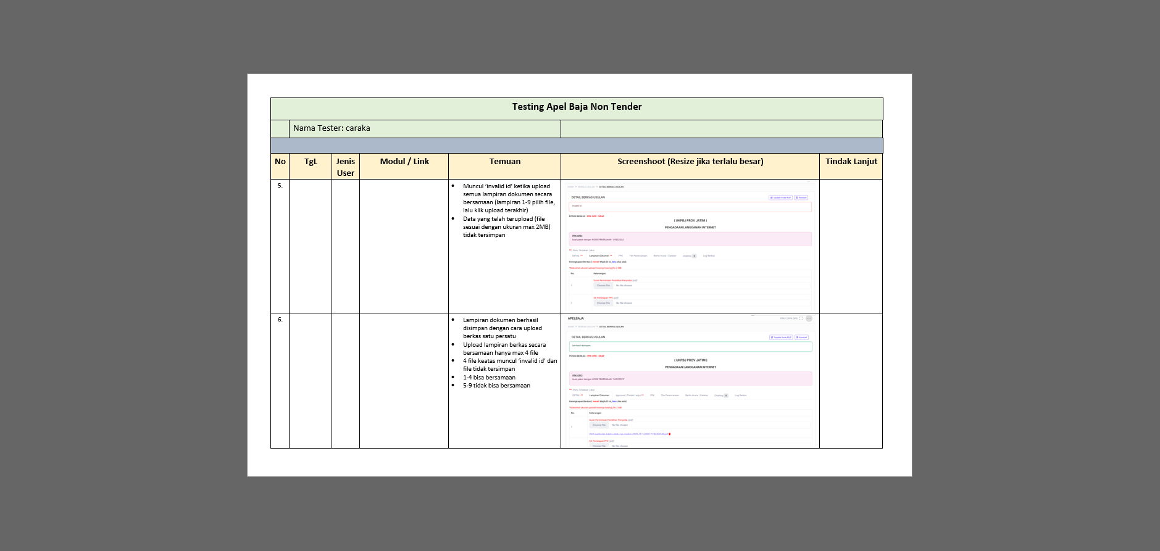Click the 'Muncul invalid id' finding text in row 5

tap(506, 186)
